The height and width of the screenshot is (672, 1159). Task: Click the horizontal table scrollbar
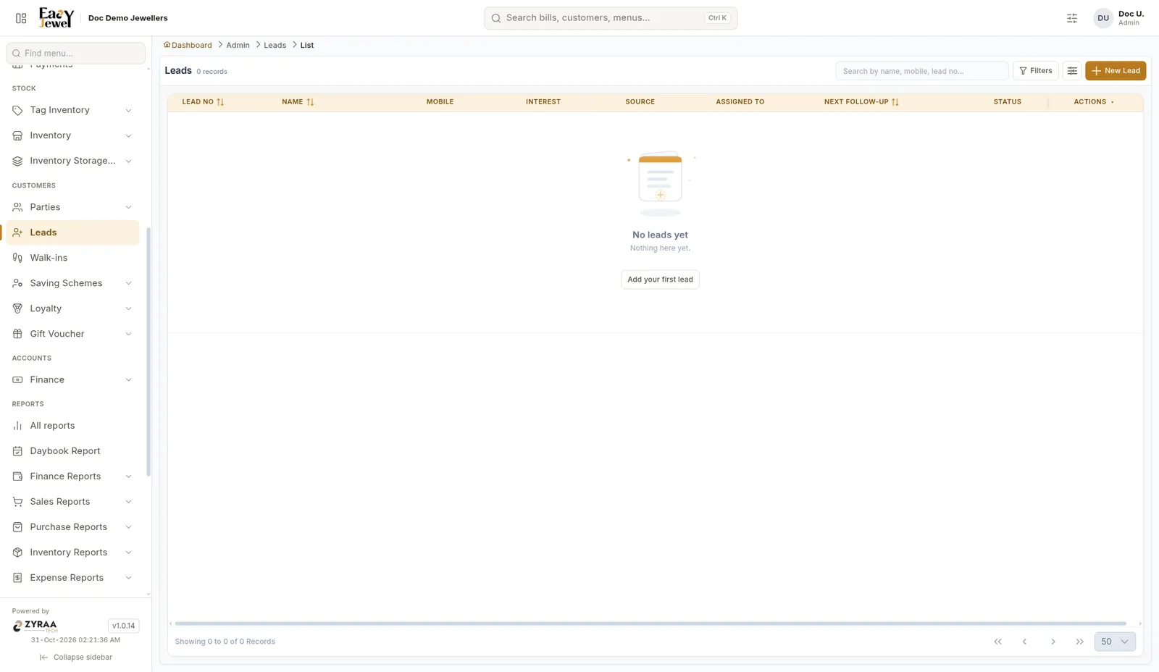point(650,623)
